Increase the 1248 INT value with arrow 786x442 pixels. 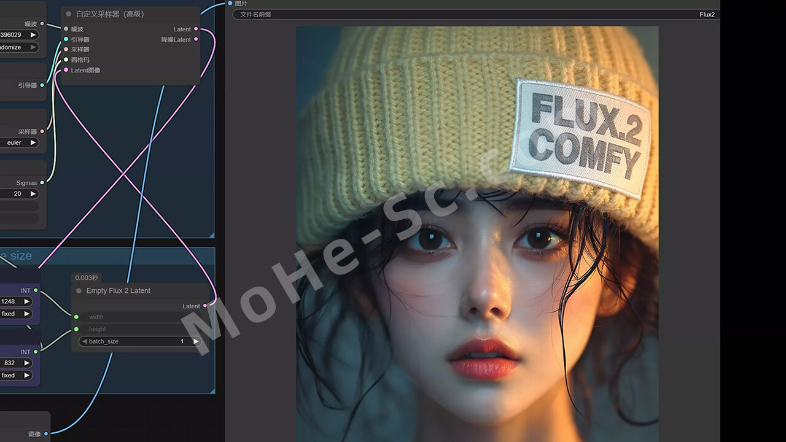point(26,301)
